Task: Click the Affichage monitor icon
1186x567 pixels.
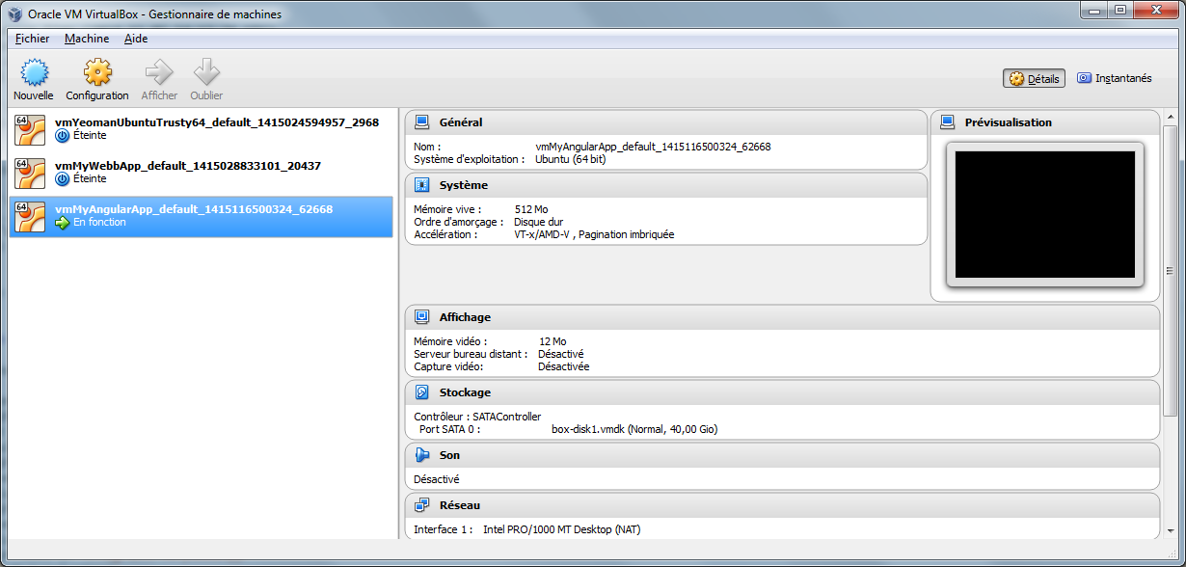Action: 421,317
